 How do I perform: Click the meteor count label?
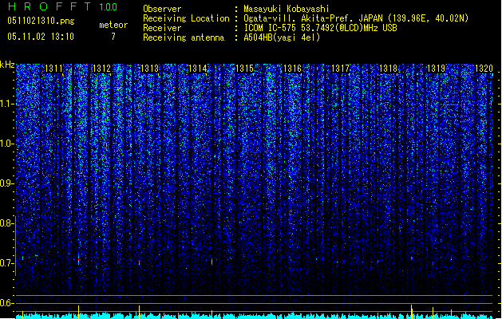pyautogui.click(x=113, y=25)
